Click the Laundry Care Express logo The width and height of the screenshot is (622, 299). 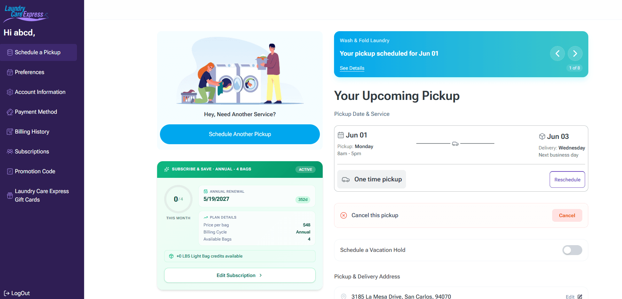tap(26, 13)
